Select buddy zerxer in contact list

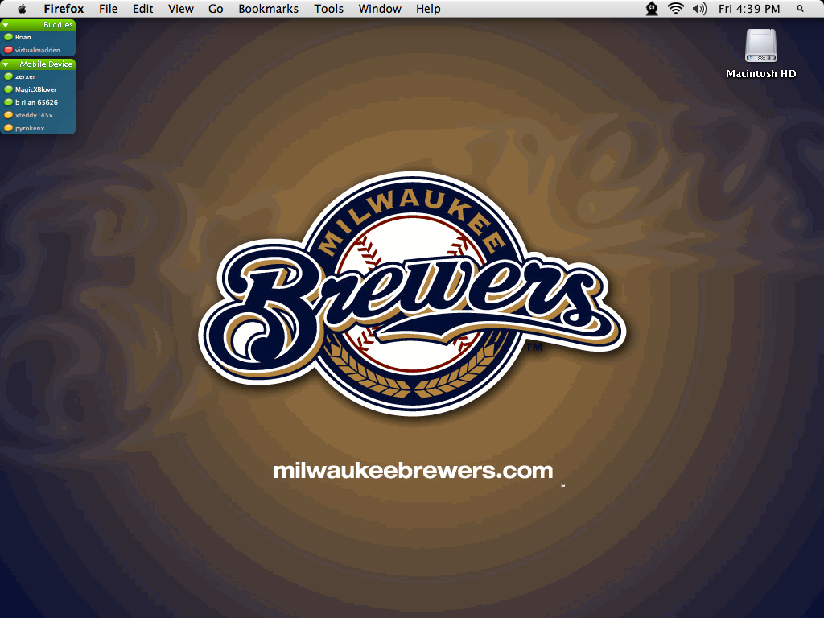[38, 76]
